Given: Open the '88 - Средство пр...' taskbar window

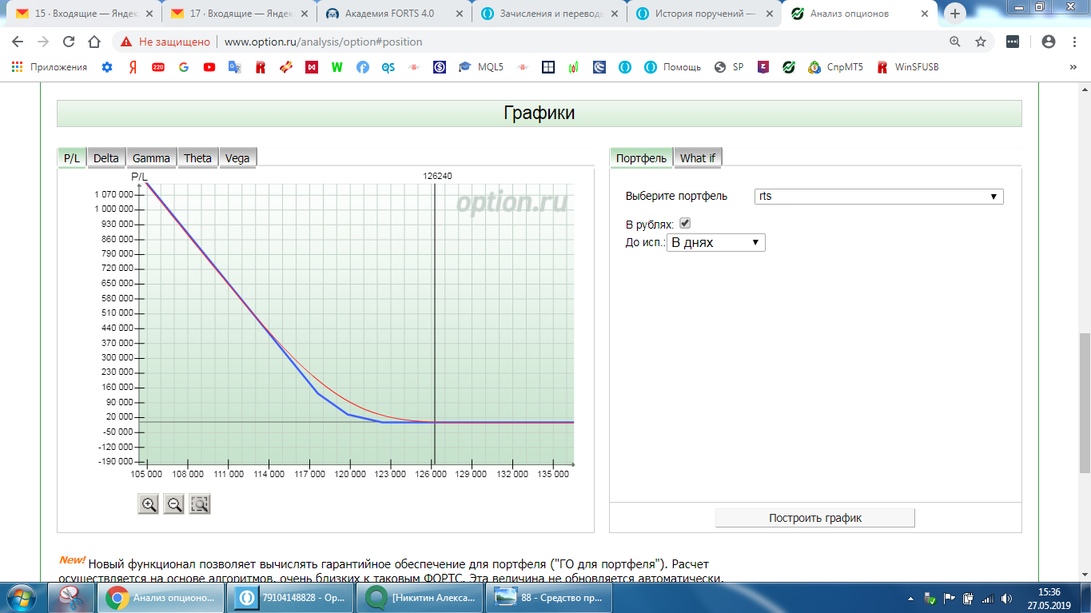Looking at the screenshot, I should pyautogui.click(x=548, y=597).
